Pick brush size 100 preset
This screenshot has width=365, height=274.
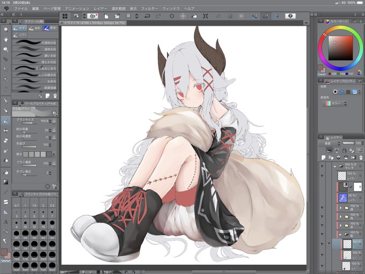pyautogui.click(x=43, y=245)
